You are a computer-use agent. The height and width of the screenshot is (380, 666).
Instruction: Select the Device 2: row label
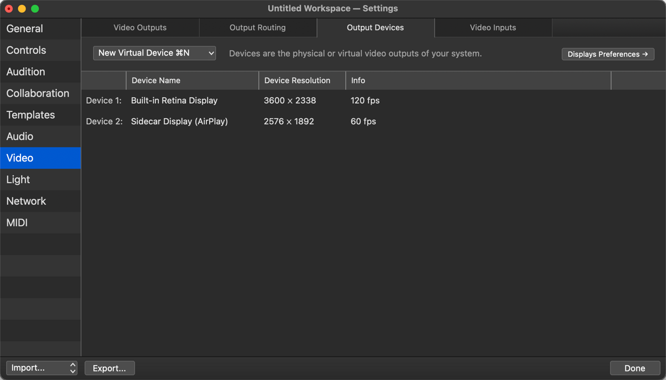[x=104, y=121]
